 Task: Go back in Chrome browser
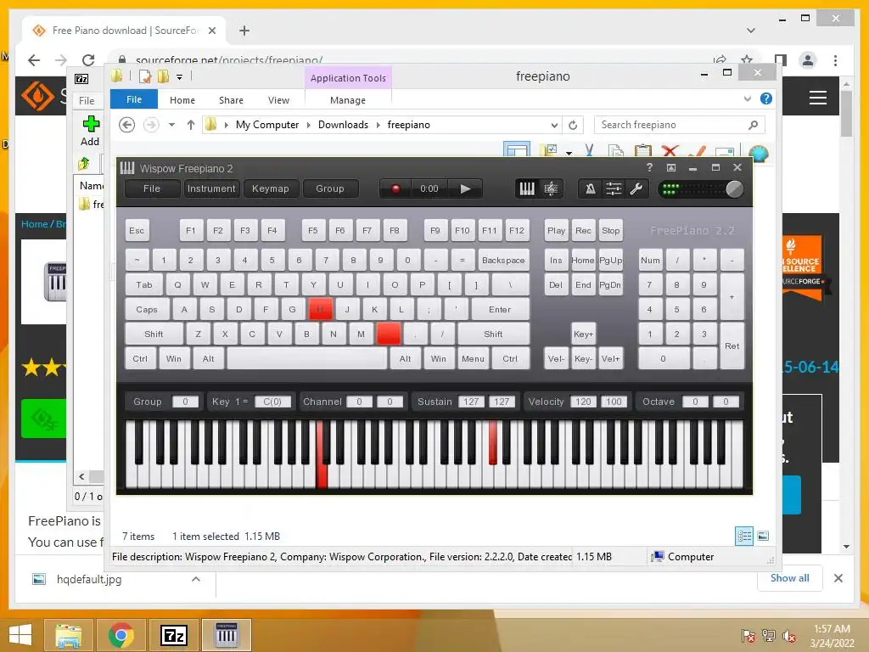point(34,60)
